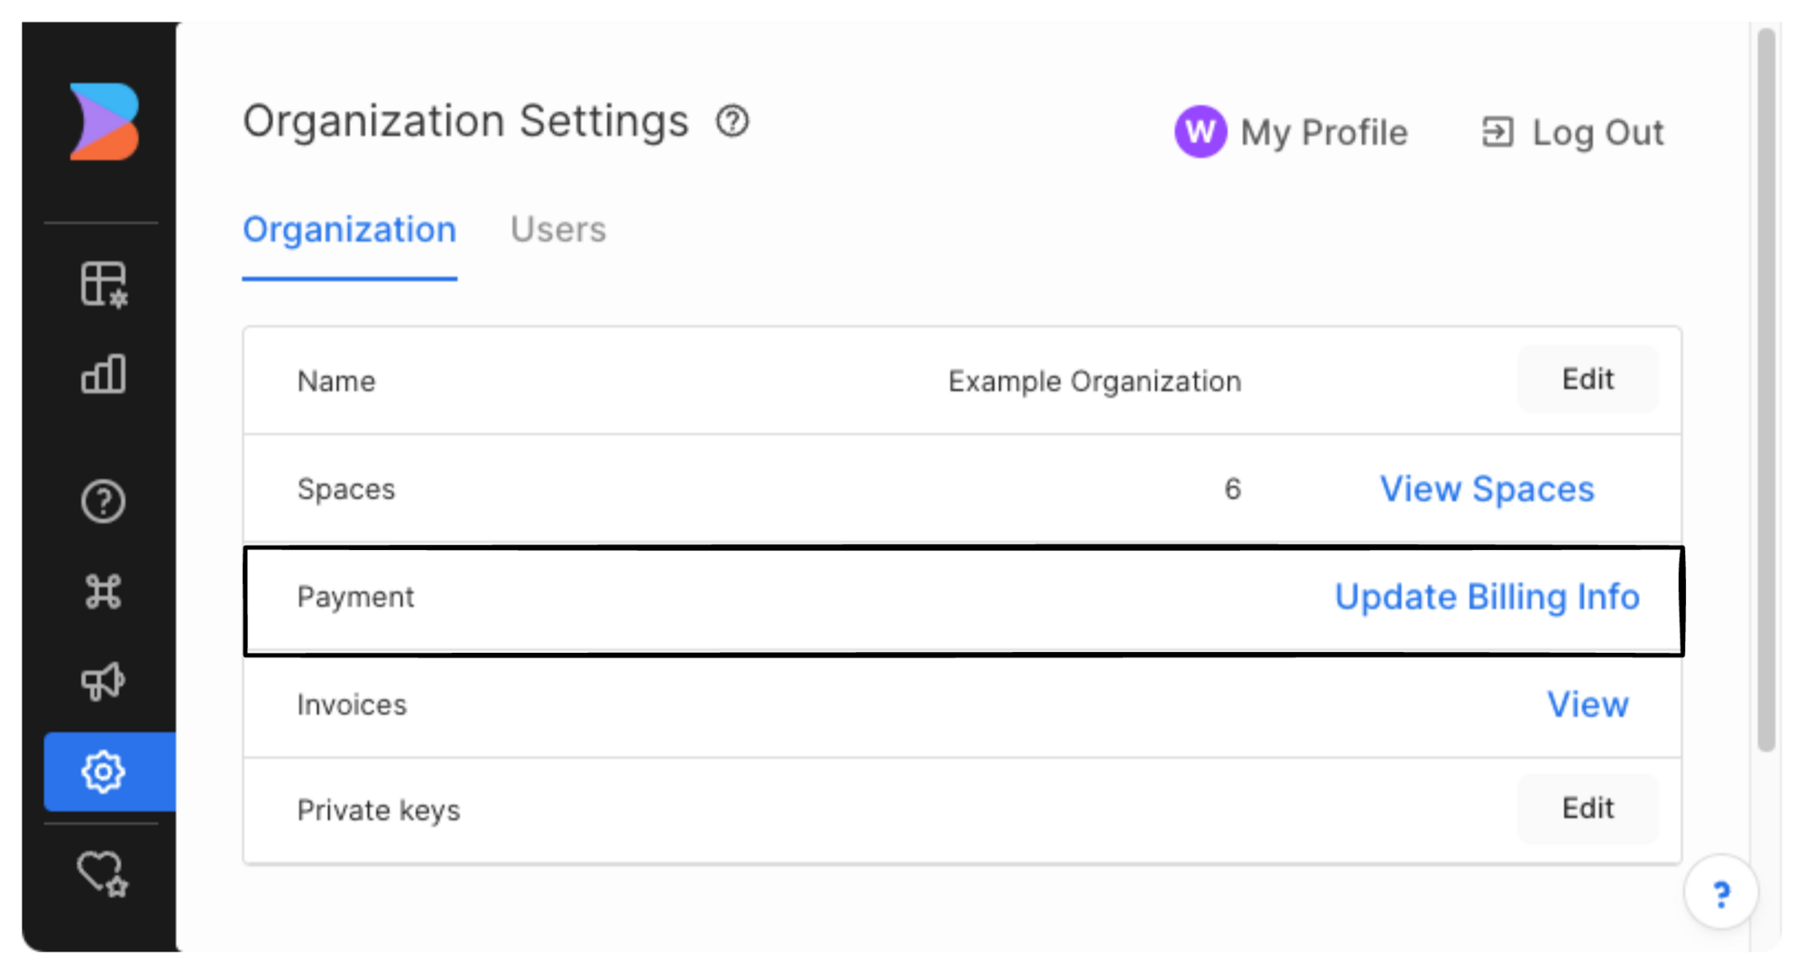Click the help question mark sidebar icon

pyautogui.click(x=104, y=501)
